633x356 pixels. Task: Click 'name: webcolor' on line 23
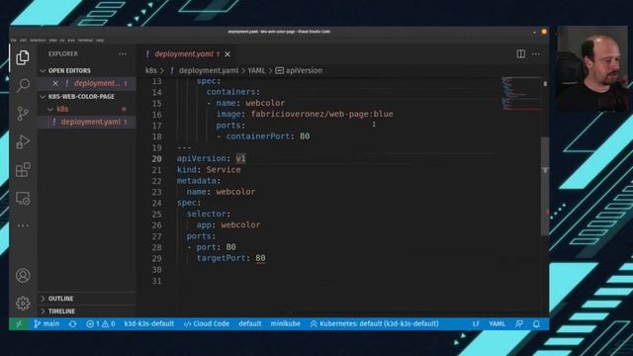(221, 192)
